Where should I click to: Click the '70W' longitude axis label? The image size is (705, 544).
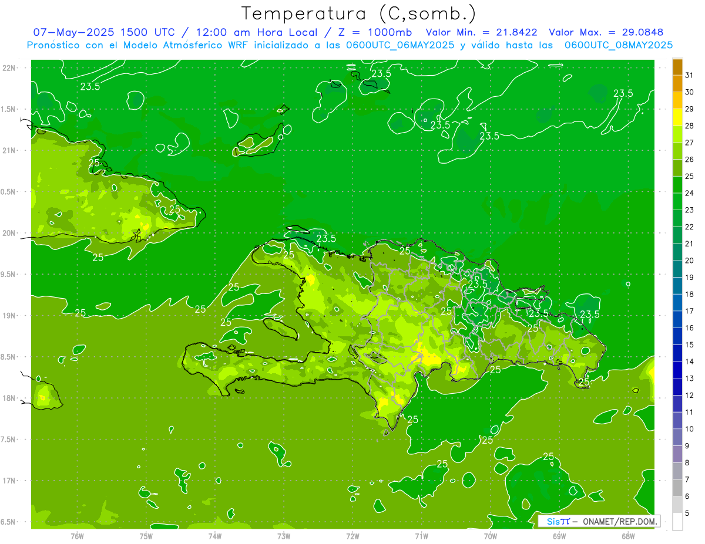(x=490, y=536)
